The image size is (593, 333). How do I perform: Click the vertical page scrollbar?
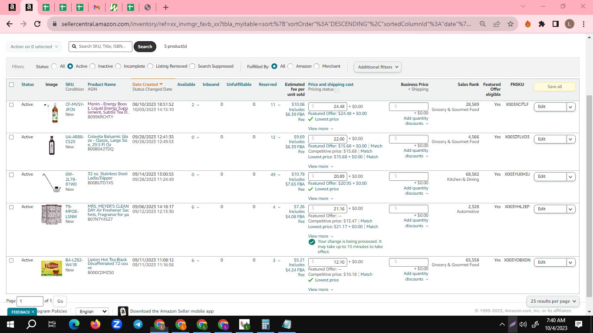pos(589,195)
